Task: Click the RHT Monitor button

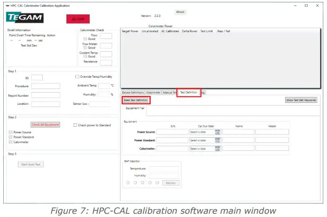Action: (171, 183)
